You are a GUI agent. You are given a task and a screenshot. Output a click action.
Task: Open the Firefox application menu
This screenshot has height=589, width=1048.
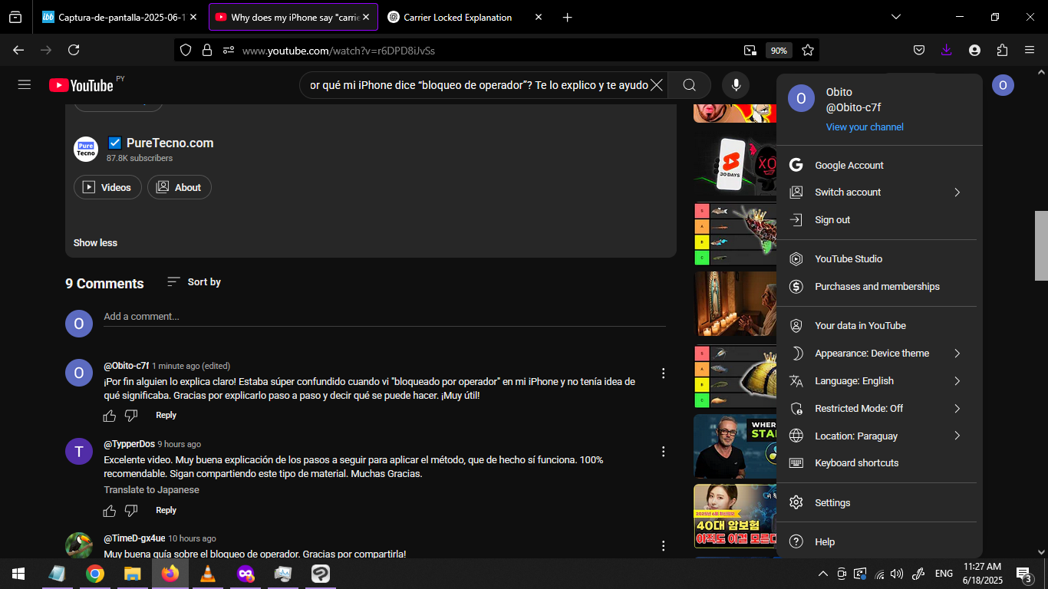[1030, 50]
